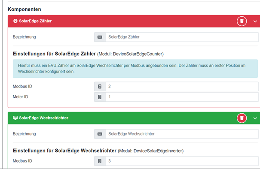Click the text (Modul: DeviceSolarEdgeCounter)

point(130,54)
